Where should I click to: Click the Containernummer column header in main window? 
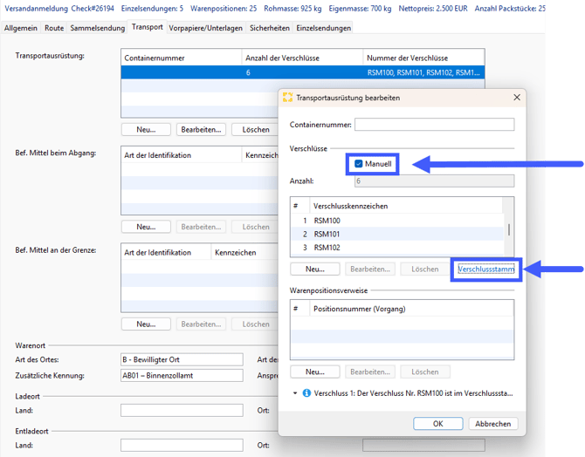pos(182,58)
